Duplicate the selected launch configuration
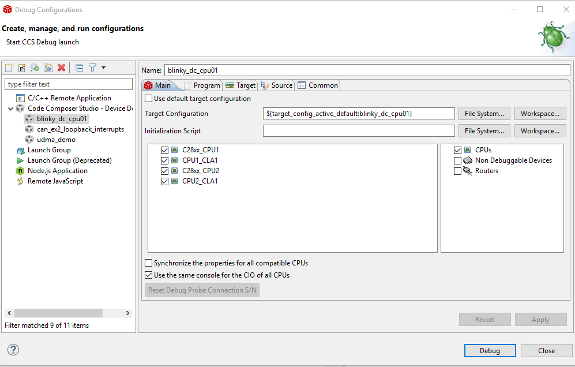The height and width of the screenshot is (367, 575). coord(48,68)
